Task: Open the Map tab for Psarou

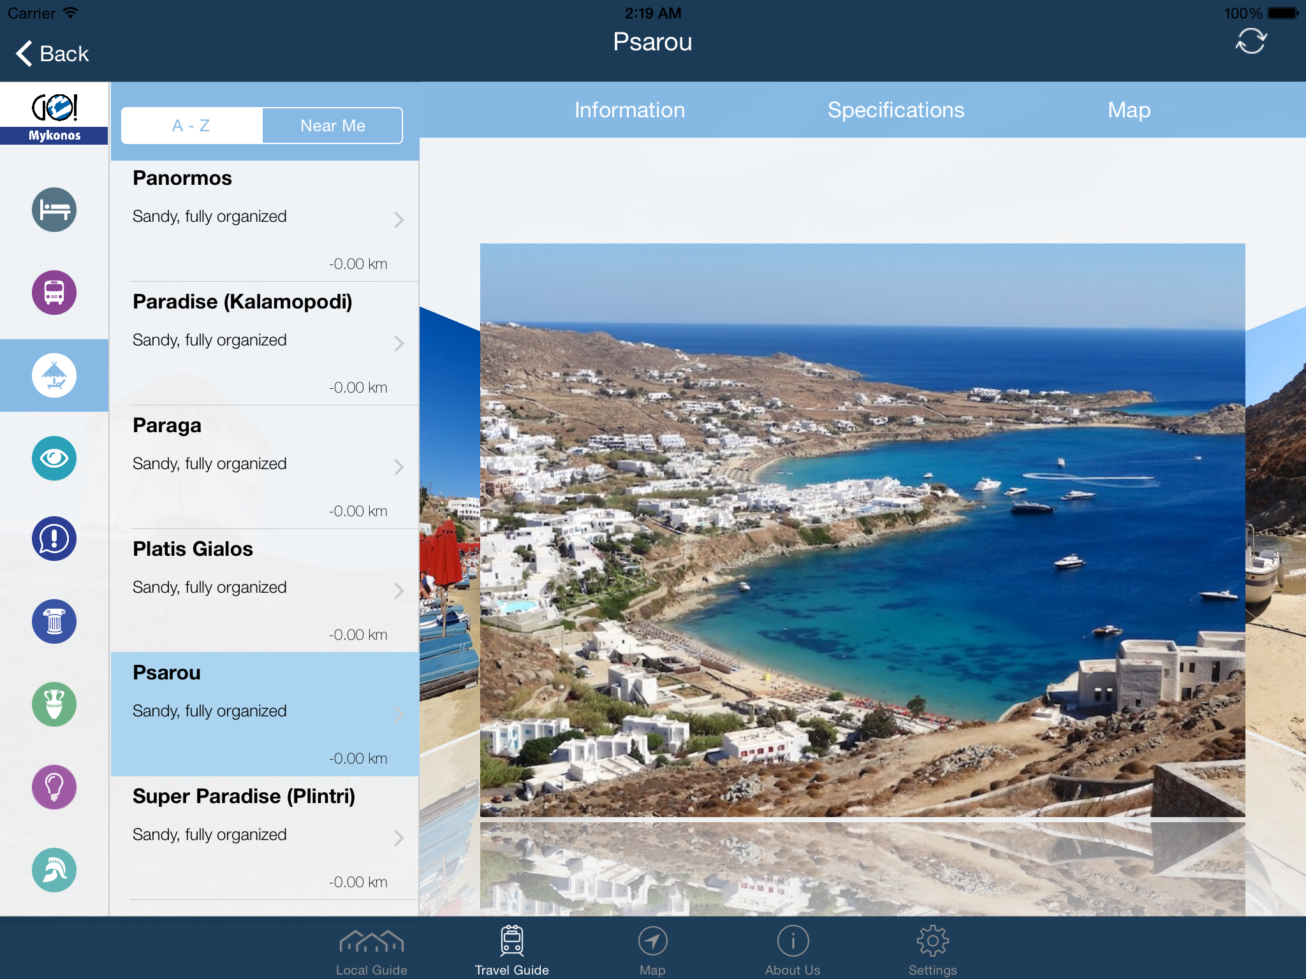Action: coord(1129,110)
